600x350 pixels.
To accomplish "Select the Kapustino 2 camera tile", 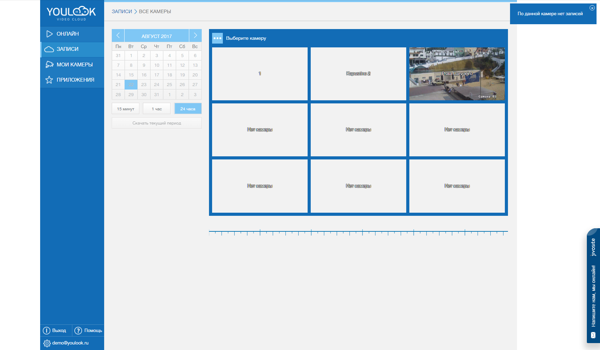I will click(x=358, y=74).
